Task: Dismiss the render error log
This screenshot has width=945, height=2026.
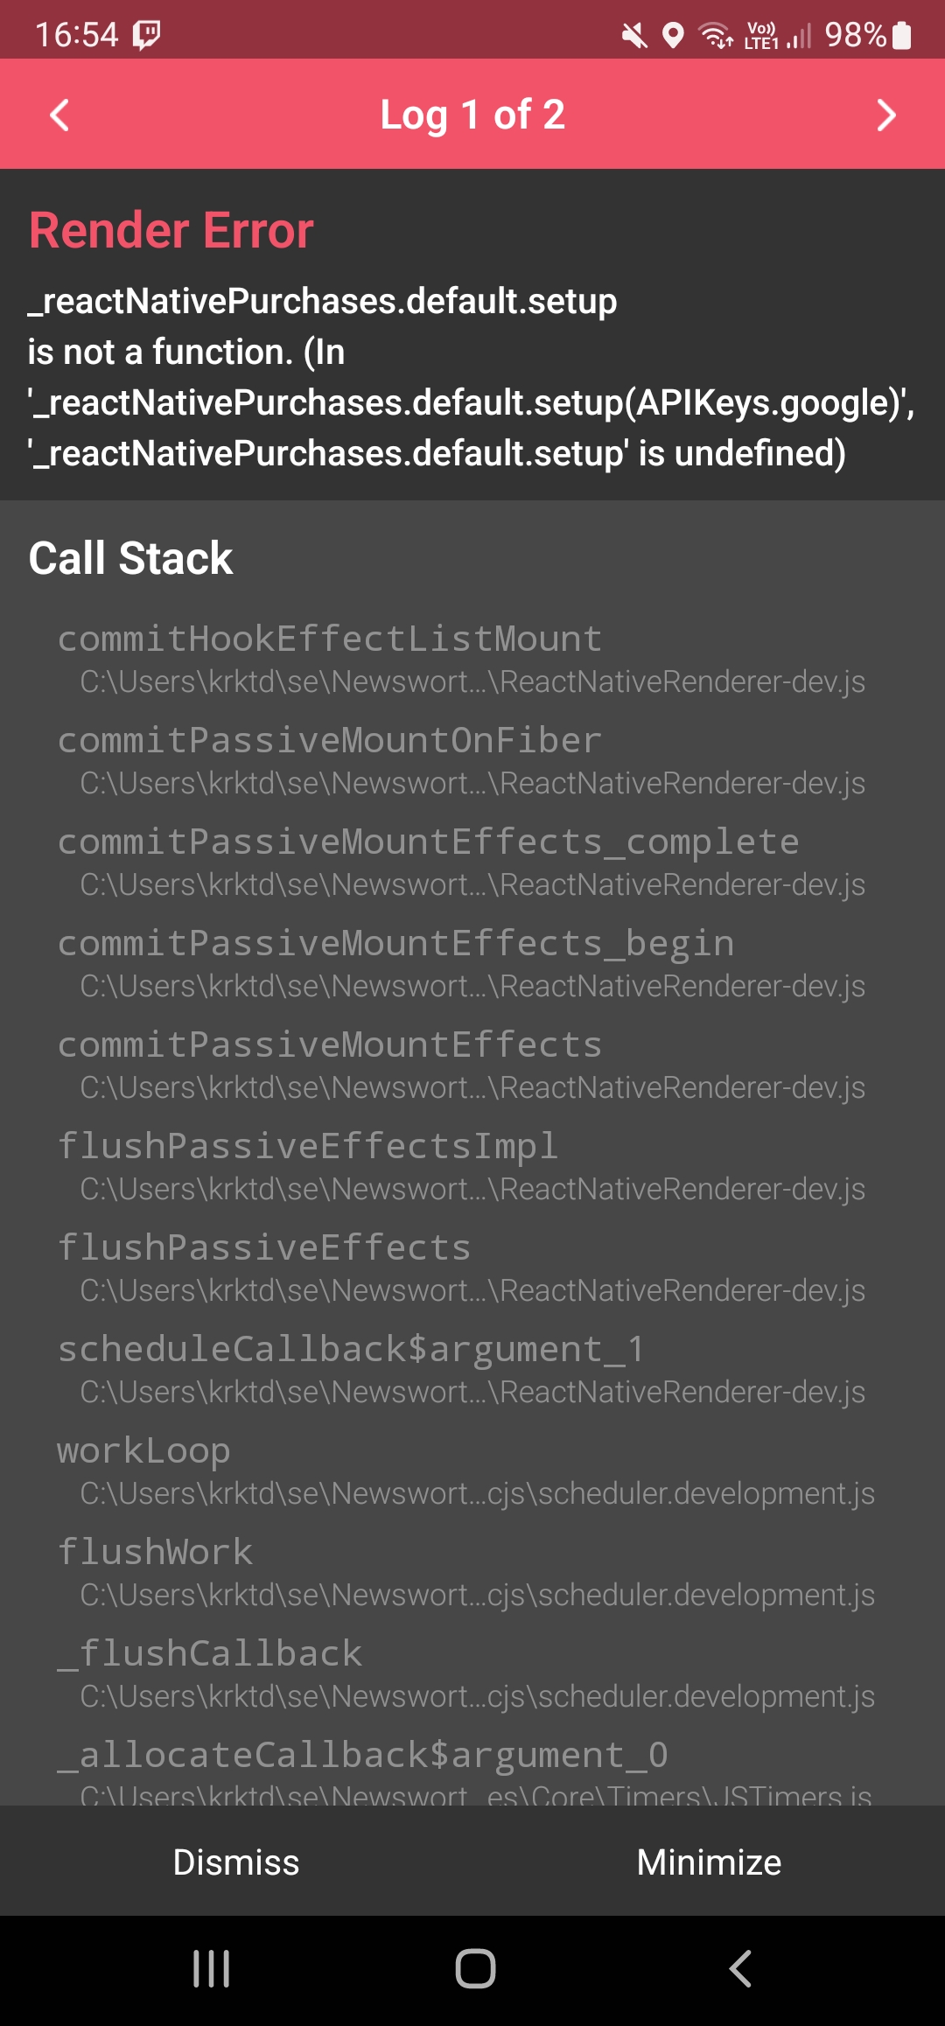Action: (x=236, y=1862)
